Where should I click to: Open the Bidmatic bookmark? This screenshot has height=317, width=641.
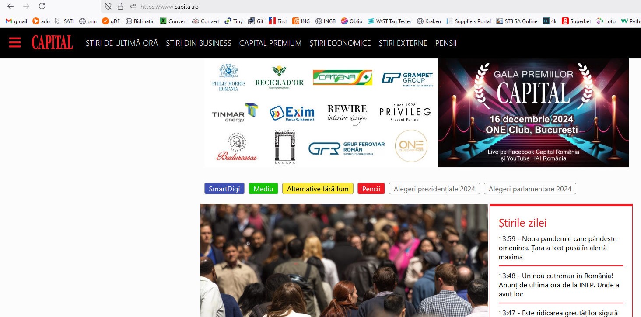[140, 21]
